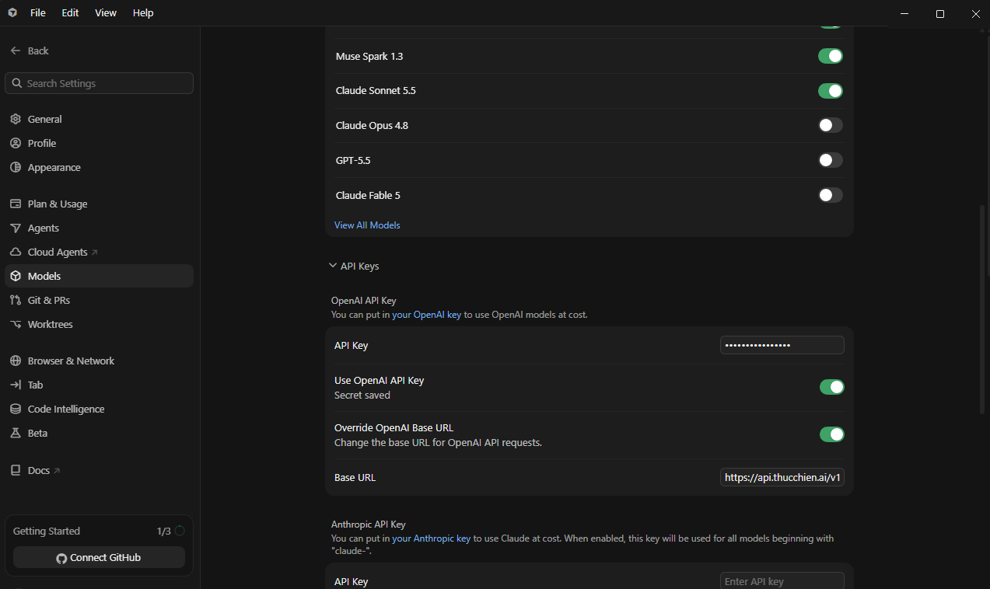Open the File menu

click(38, 13)
